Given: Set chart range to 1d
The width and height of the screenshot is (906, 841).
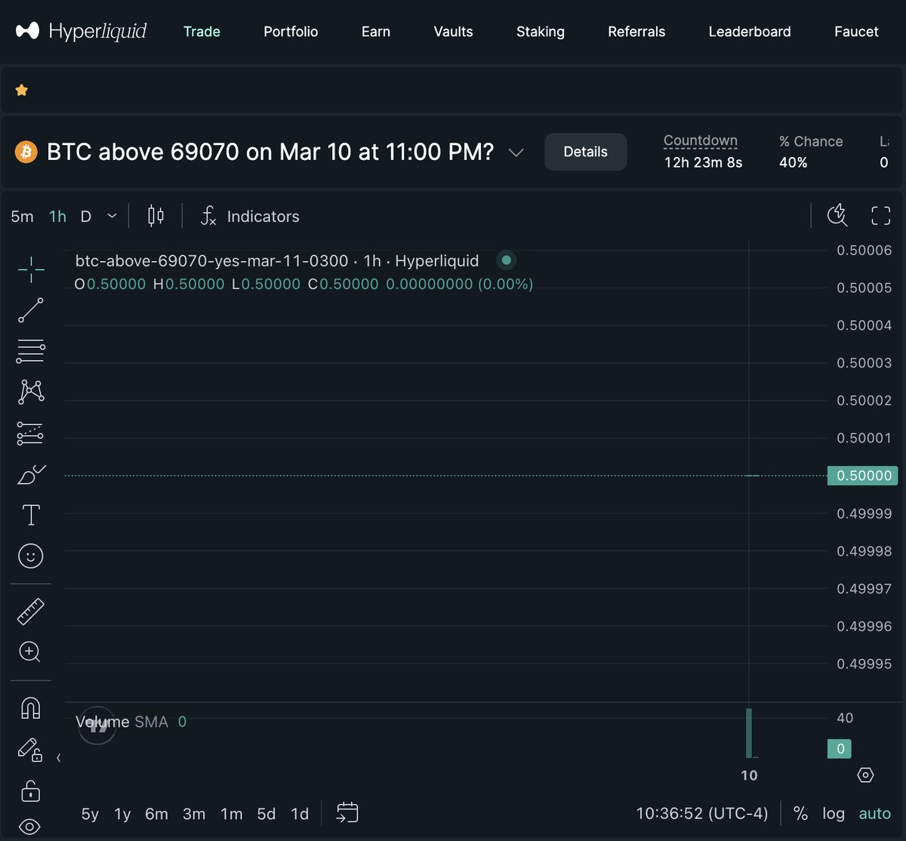Looking at the screenshot, I should click(300, 814).
